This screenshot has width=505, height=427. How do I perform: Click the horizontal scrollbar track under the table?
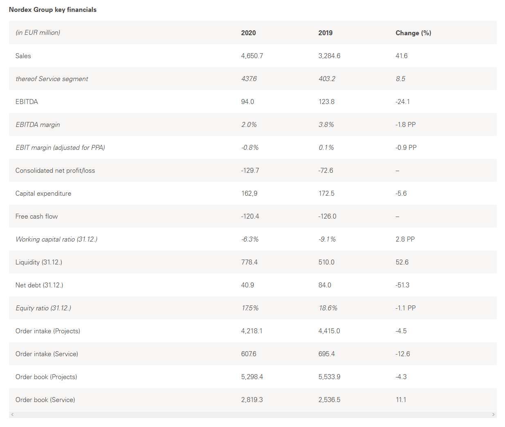(x=253, y=415)
